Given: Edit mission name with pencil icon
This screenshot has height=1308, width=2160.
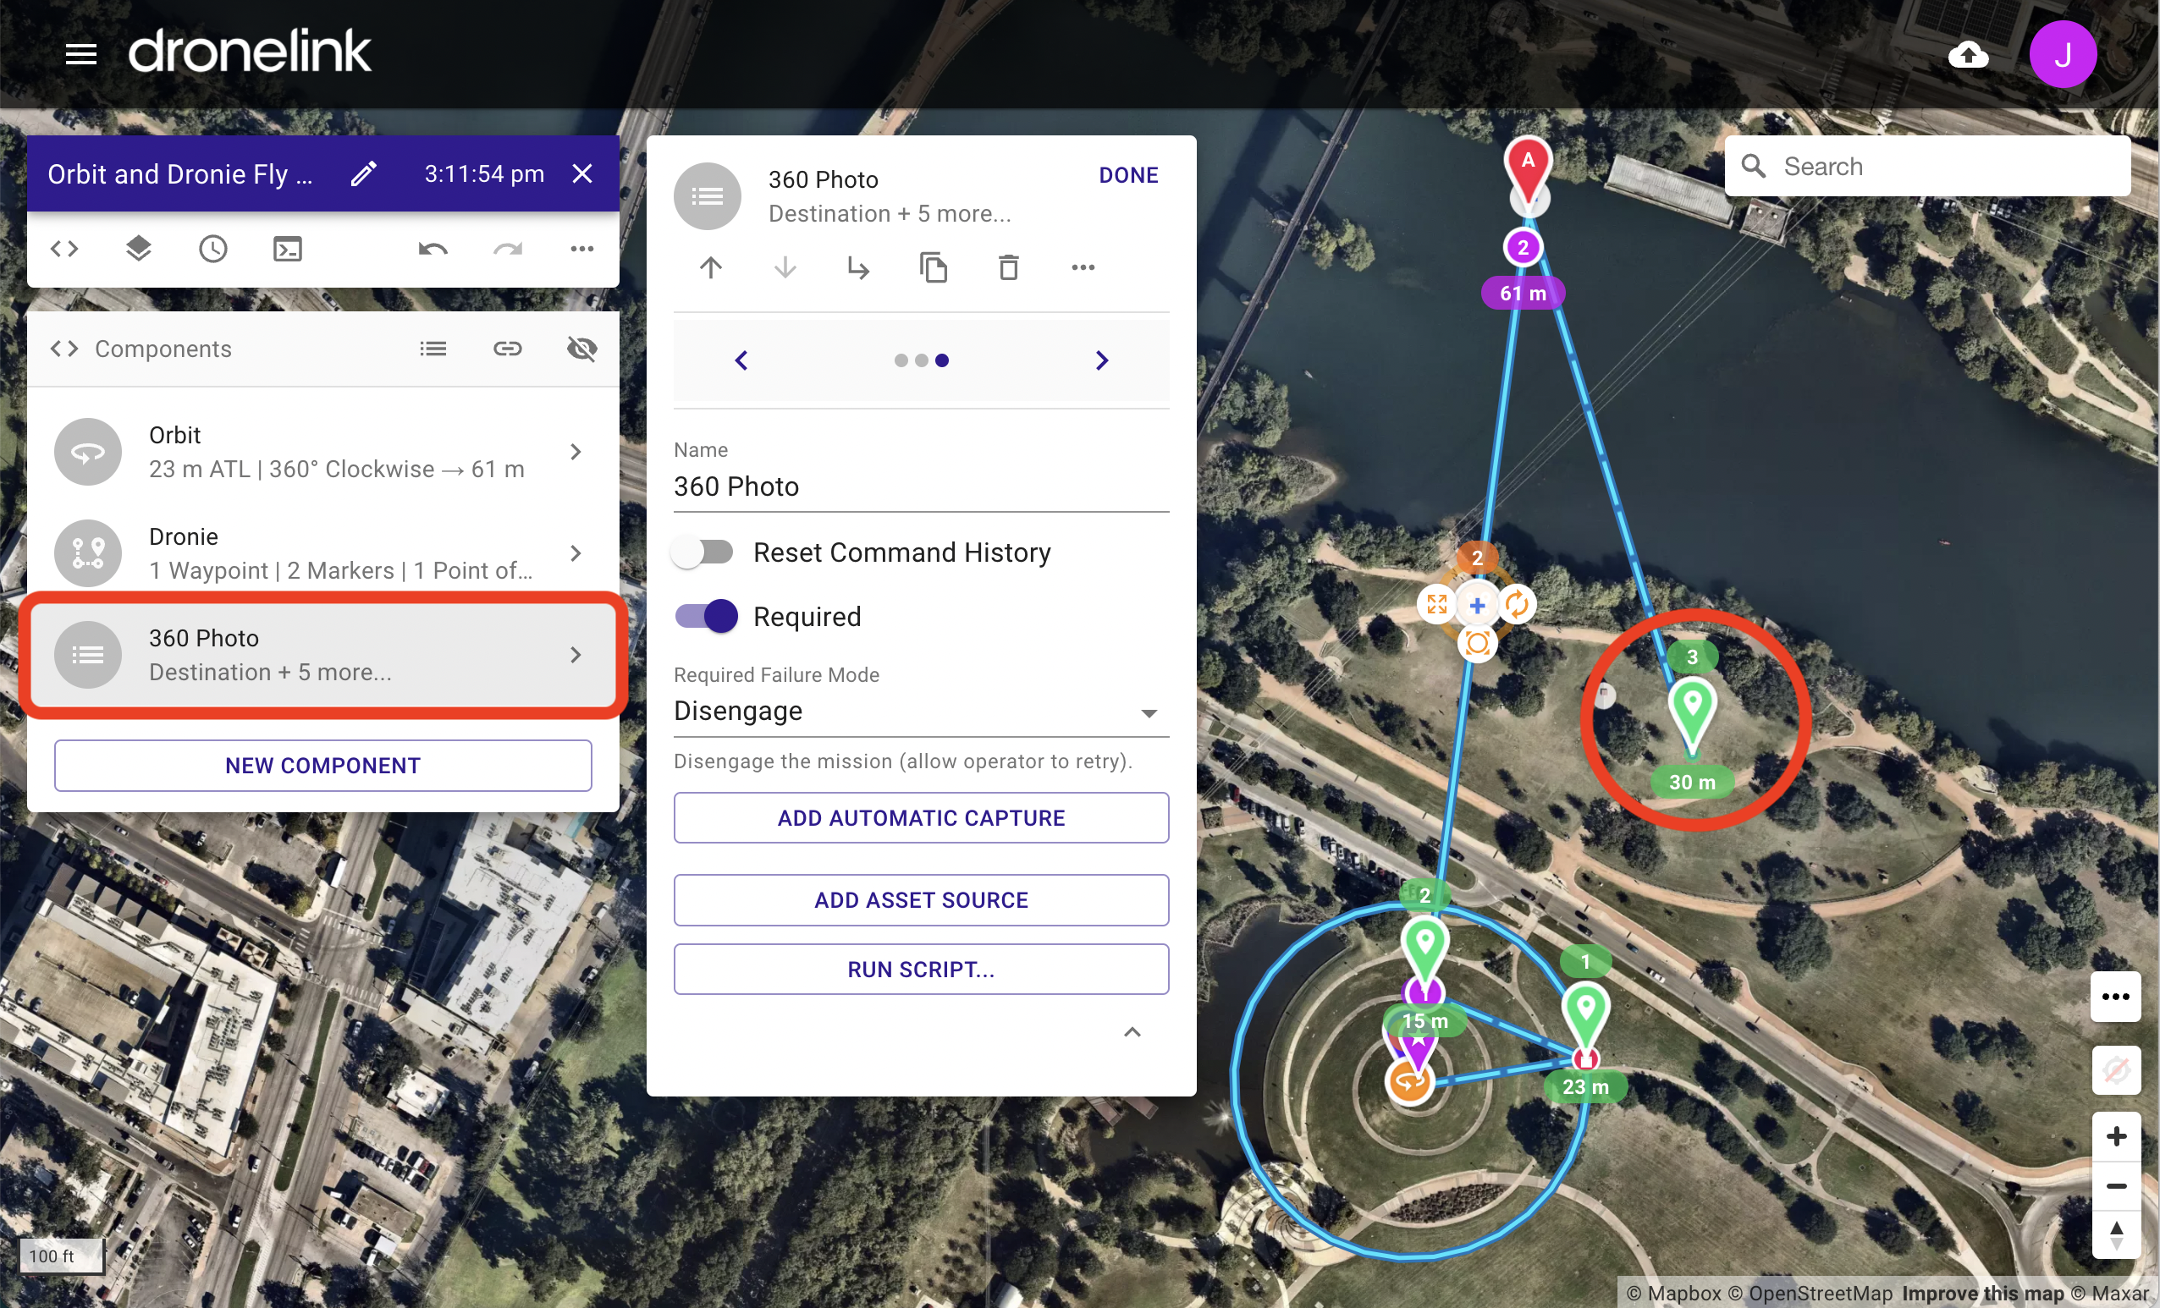Looking at the screenshot, I should 364,173.
